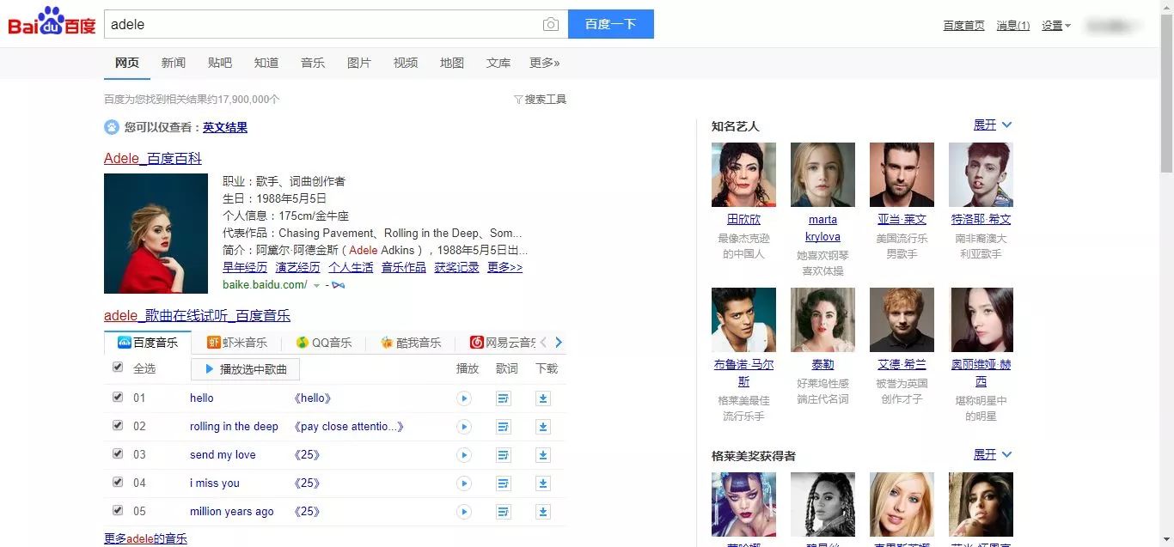Viewport: 1174px width, 547px height.
Task: Show lyrics for i miss you
Action: coord(504,483)
